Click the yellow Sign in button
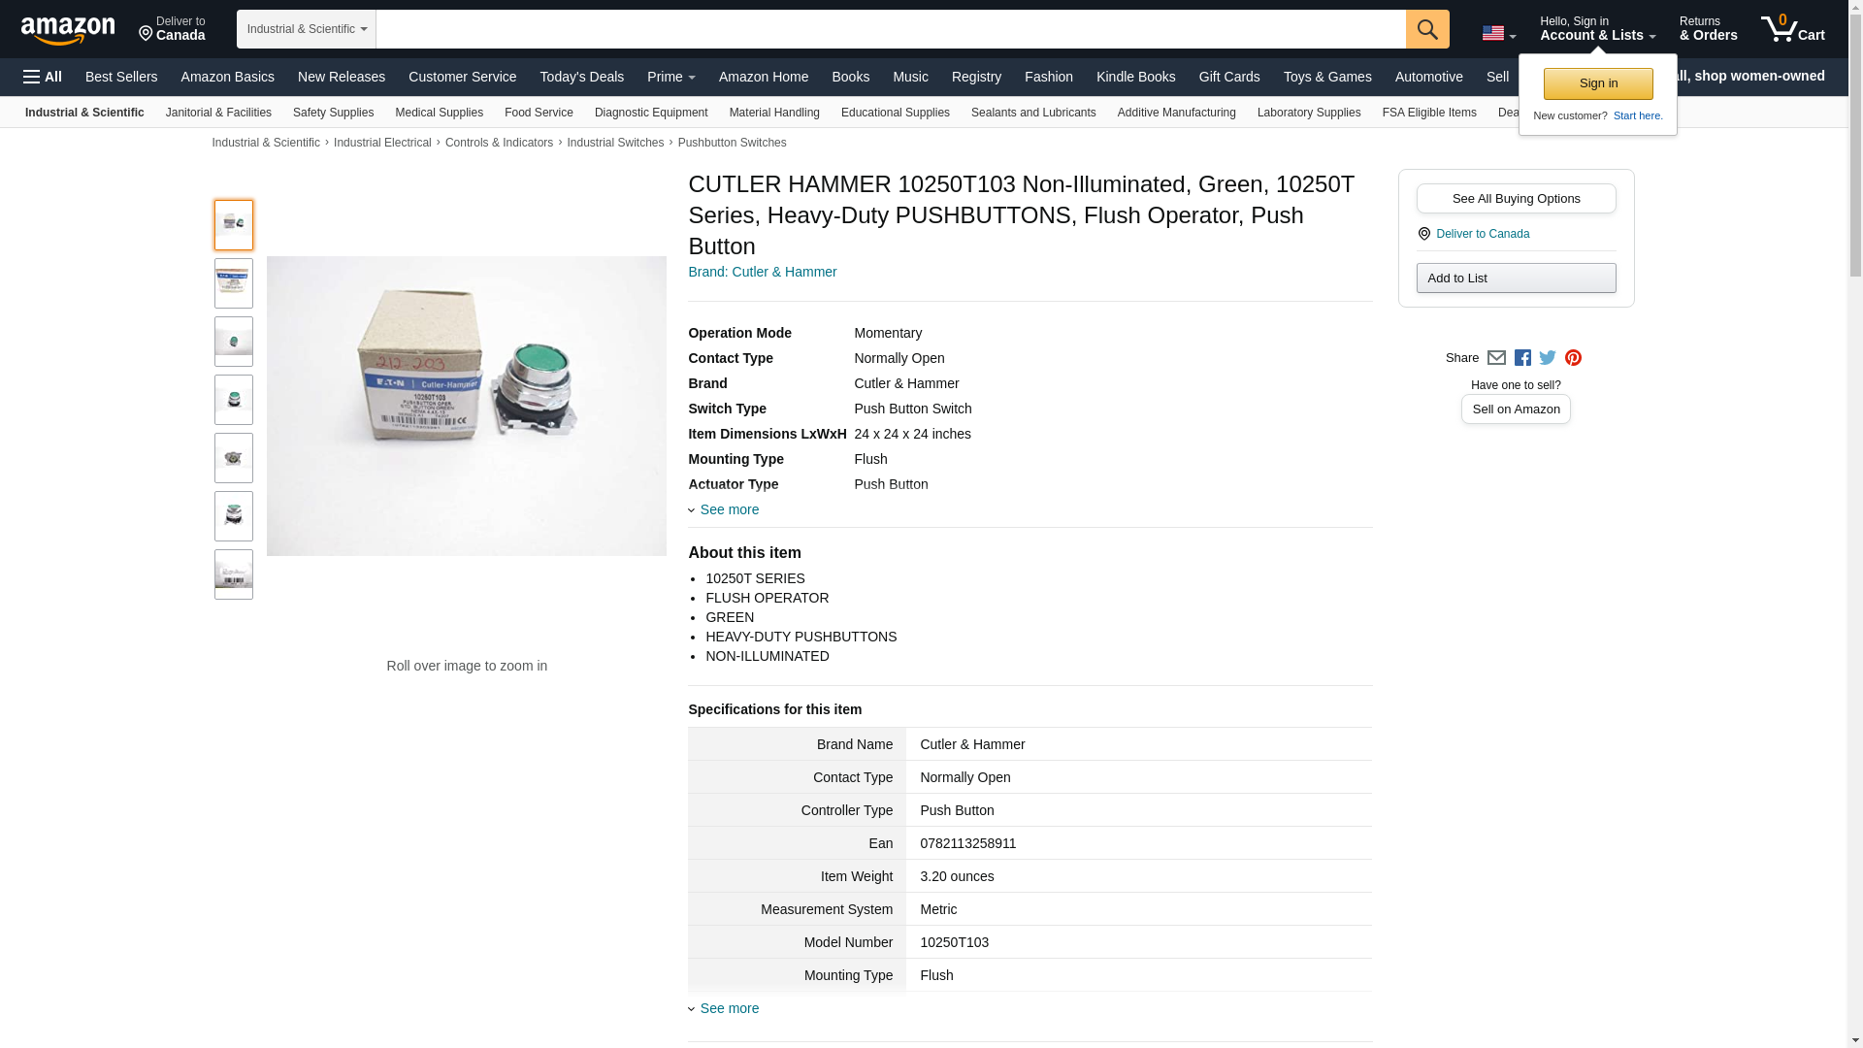1863x1048 pixels. coord(1598,83)
